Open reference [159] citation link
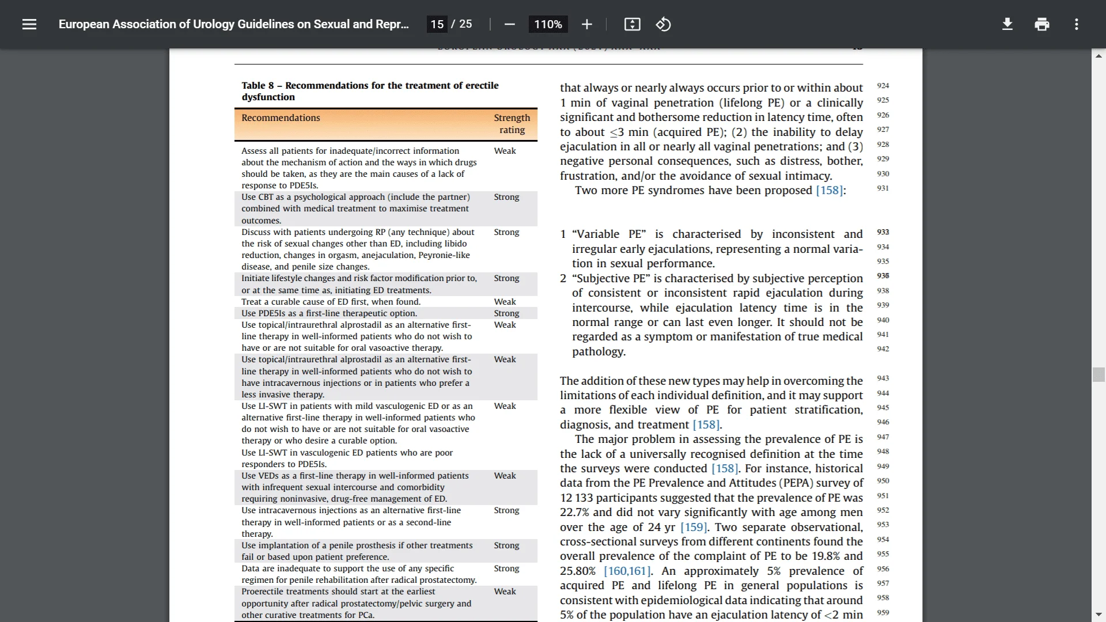 click(694, 528)
